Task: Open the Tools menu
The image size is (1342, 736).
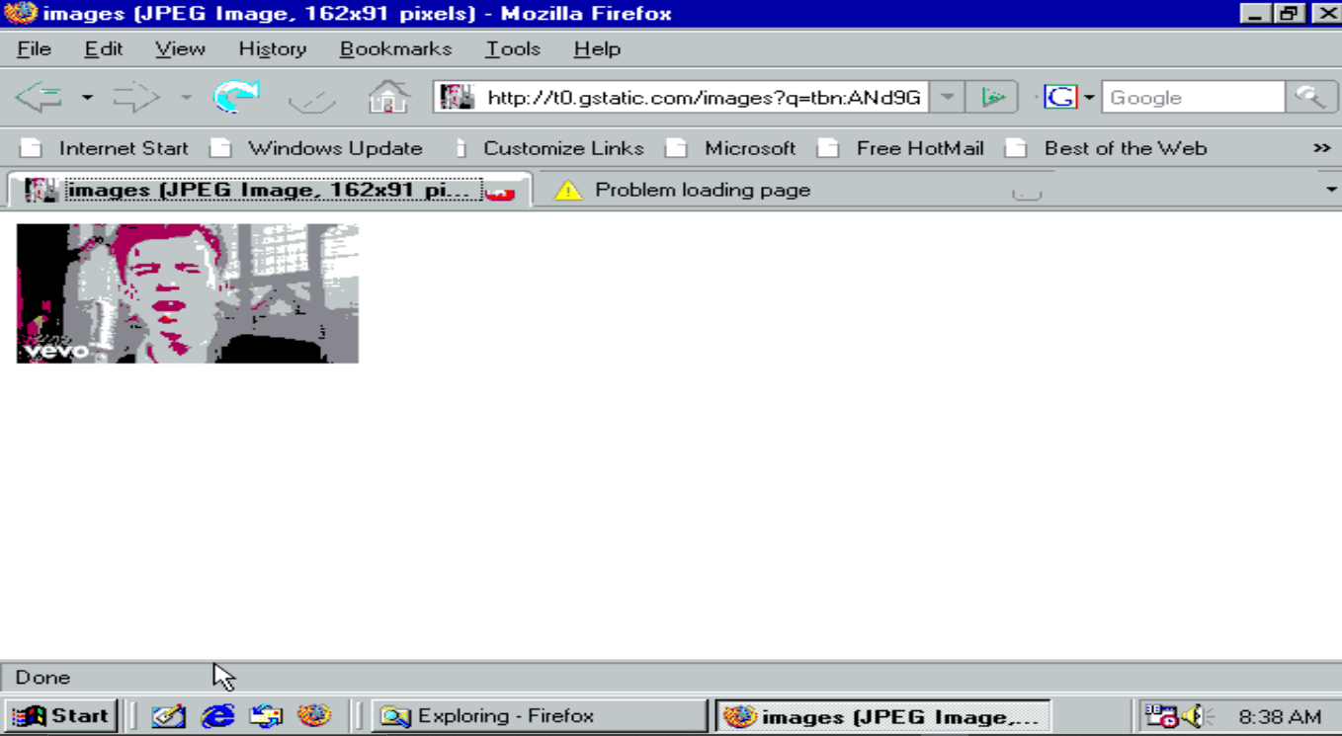Action: pos(513,48)
